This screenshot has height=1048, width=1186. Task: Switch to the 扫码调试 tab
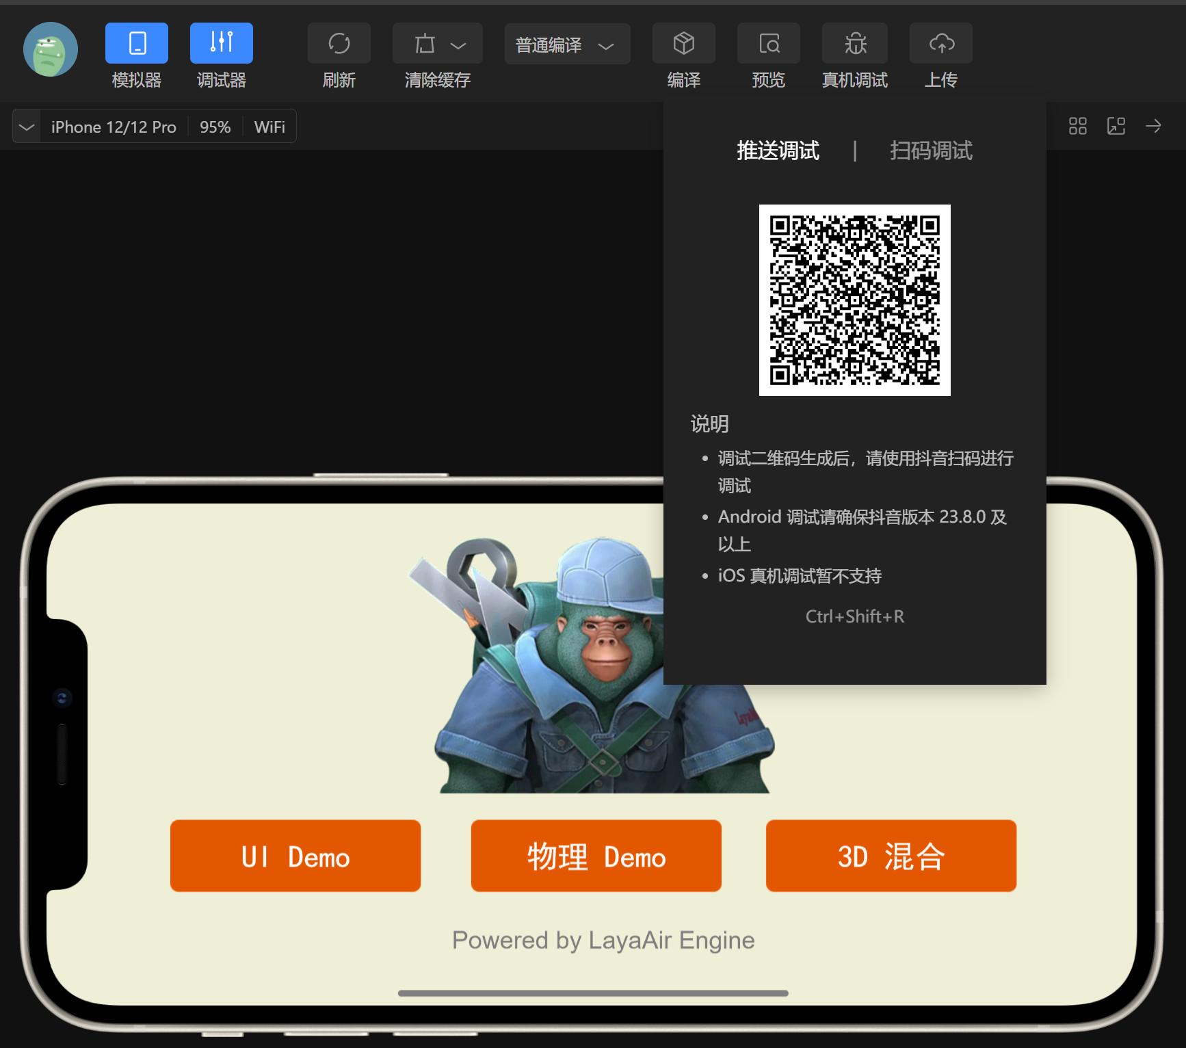point(930,150)
